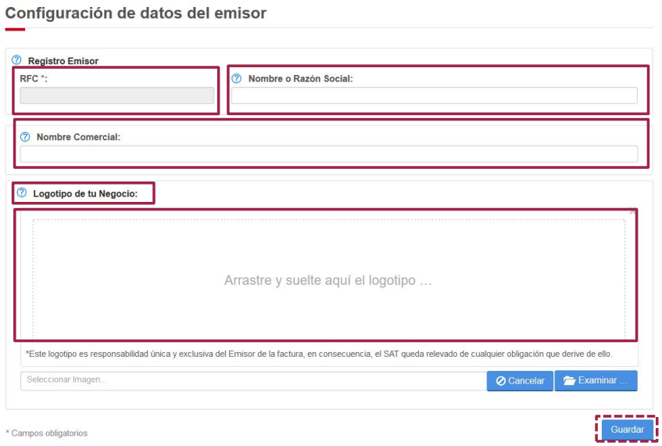
Task: Click the help icon beside Registro Emisor
Action: click(16, 60)
